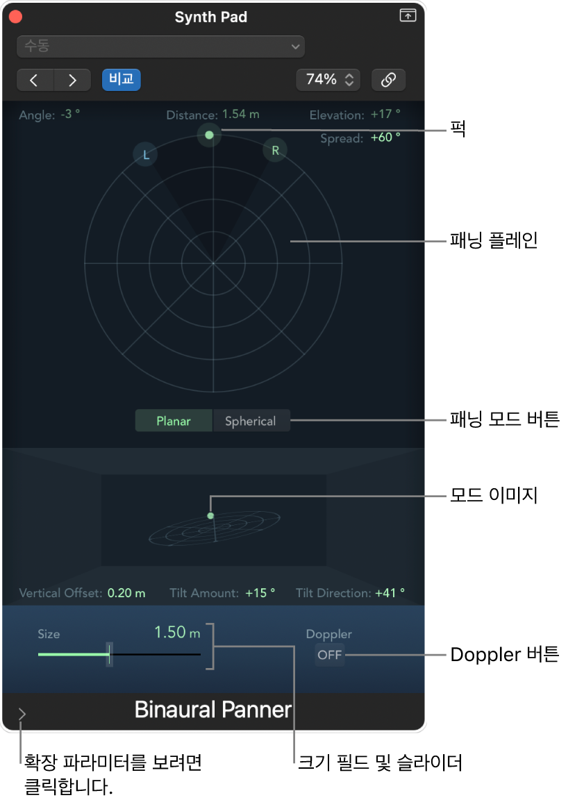The width and height of the screenshot is (584, 800).
Task: Toggle the Doppler OFF button
Action: (329, 655)
